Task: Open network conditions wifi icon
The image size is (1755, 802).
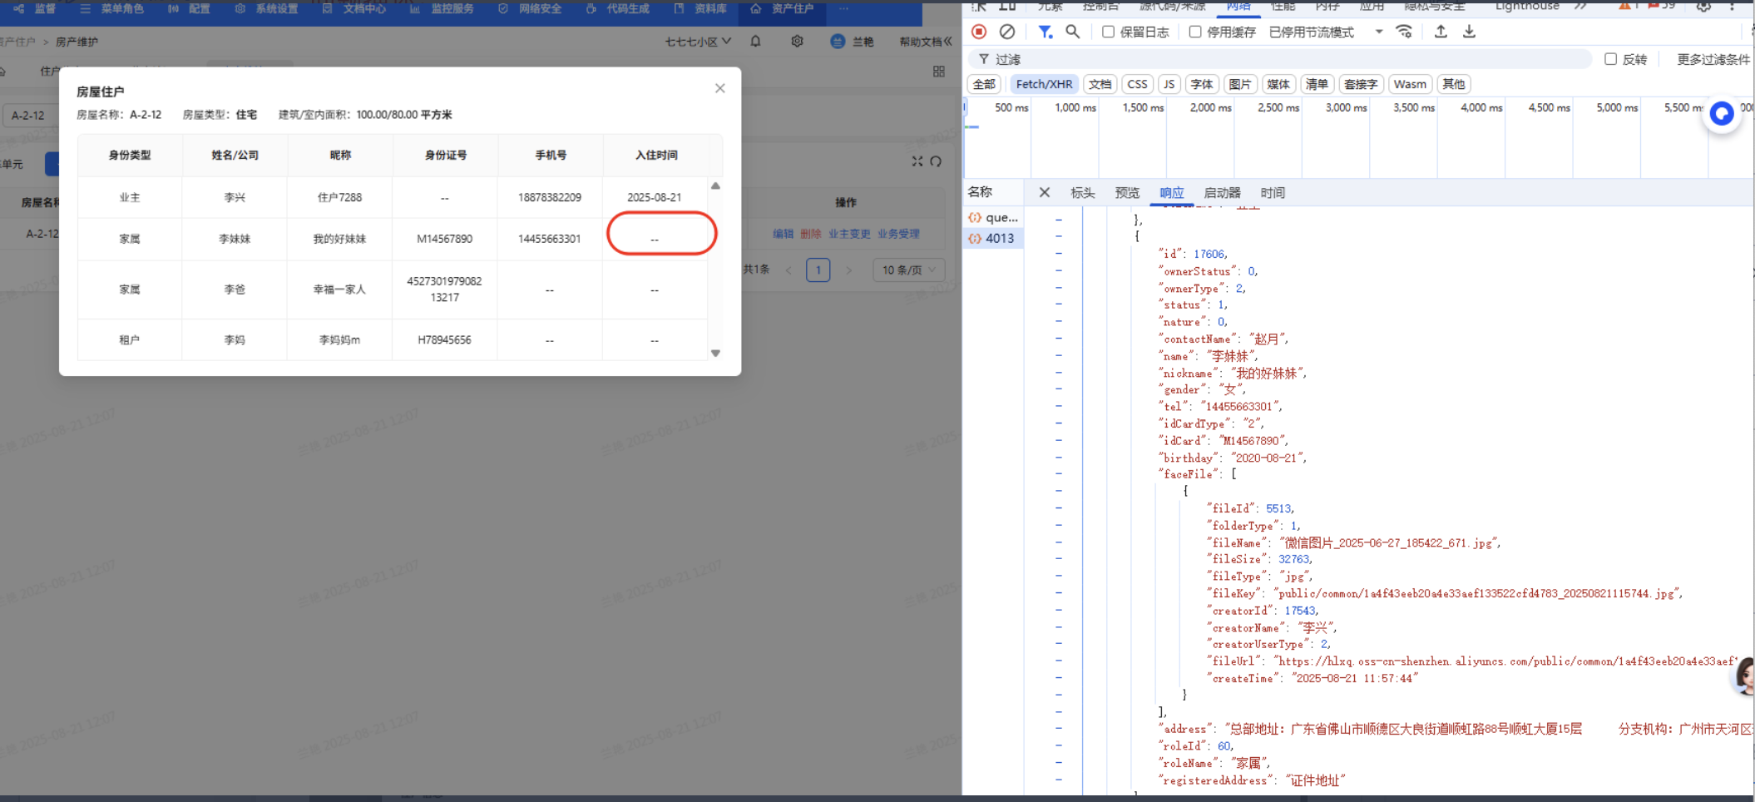Action: [x=1404, y=32]
